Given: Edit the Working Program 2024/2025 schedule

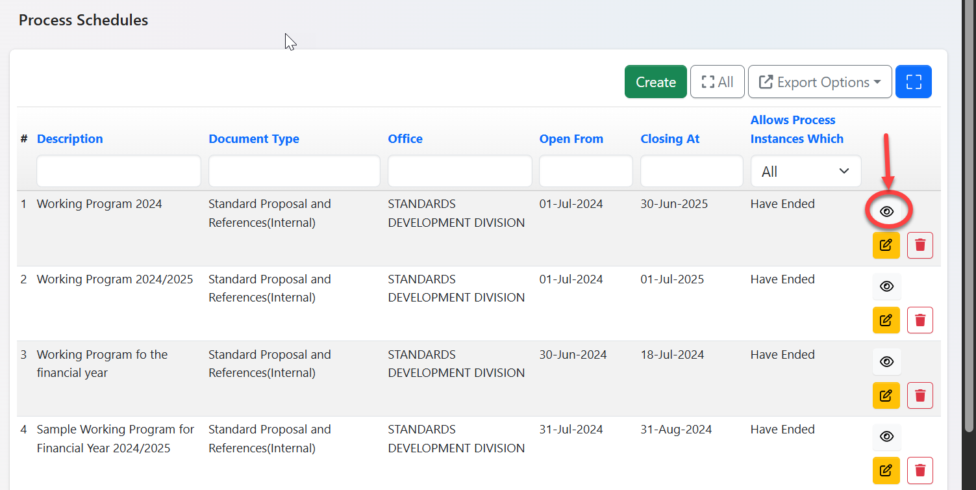Looking at the screenshot, I should pos(886,320).
